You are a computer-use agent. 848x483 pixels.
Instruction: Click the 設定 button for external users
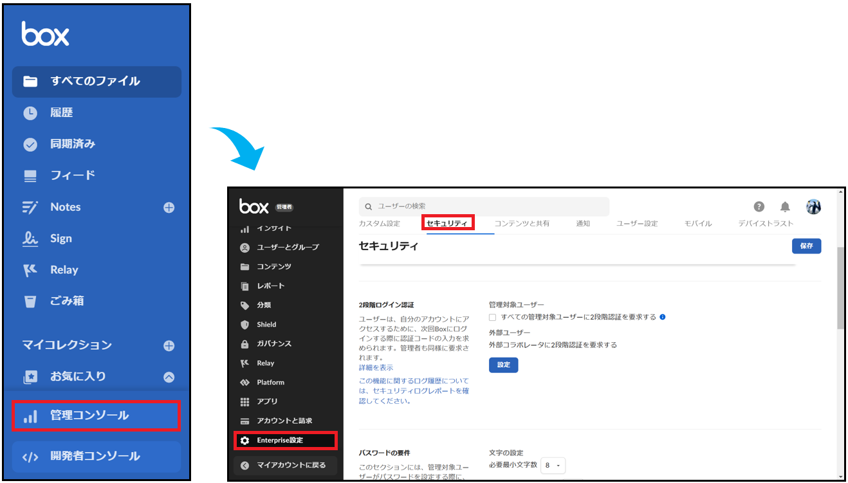(x=503, y=365)
